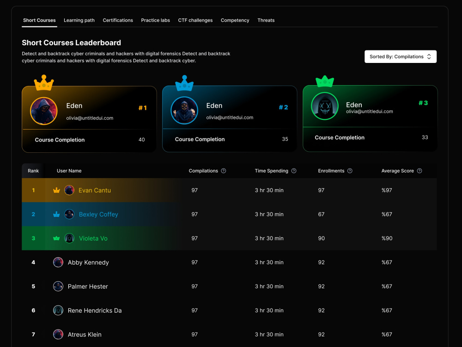Open the Certifications tab
Viewport: 462px width, 347px height.
(117, 20)
